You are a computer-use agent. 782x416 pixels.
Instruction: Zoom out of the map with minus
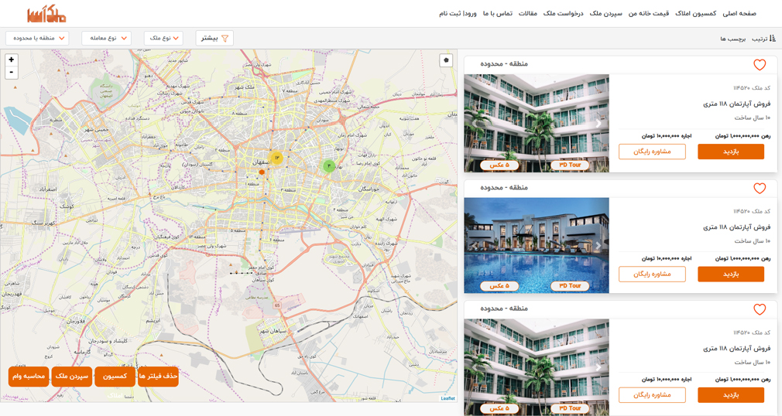11,73
